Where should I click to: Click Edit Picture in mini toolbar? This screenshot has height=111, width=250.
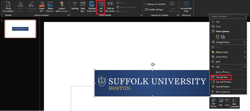pyautogui.click(x=214, y=103)
